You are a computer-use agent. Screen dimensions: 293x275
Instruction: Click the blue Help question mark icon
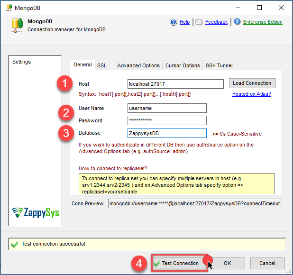[174, 22]
